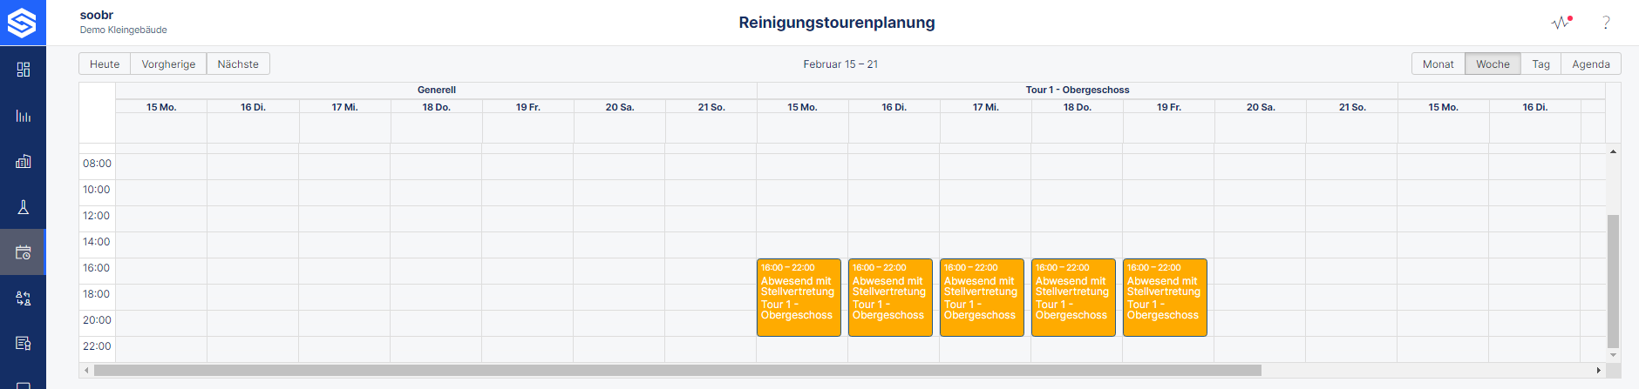Open the activity pulse notification icon
This screenshot has height=389, width=1639.
(1561, 23)
